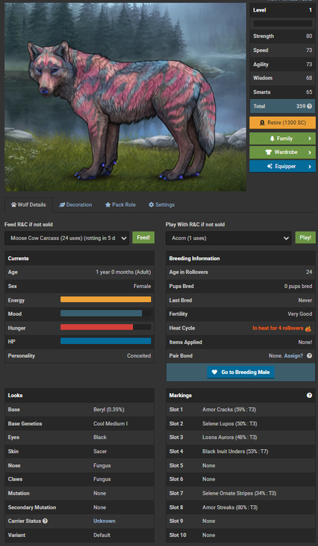Click the blue HP bar
The width and height of the screenshot is (318, 546).
tap(106, 341)
